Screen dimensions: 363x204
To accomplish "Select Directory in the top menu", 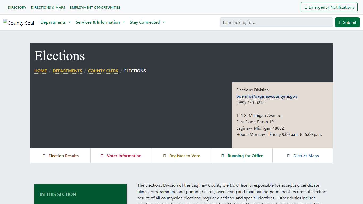I will 17,7.
